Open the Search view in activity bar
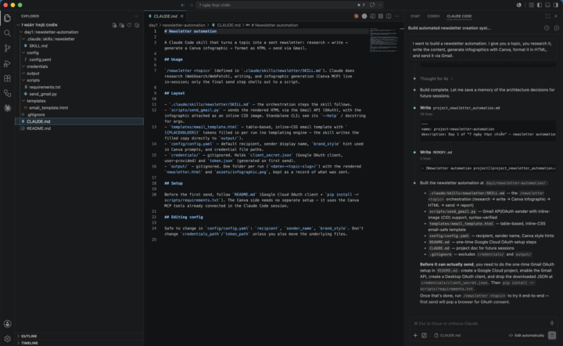The image size is (563, 346). [7, 33]
